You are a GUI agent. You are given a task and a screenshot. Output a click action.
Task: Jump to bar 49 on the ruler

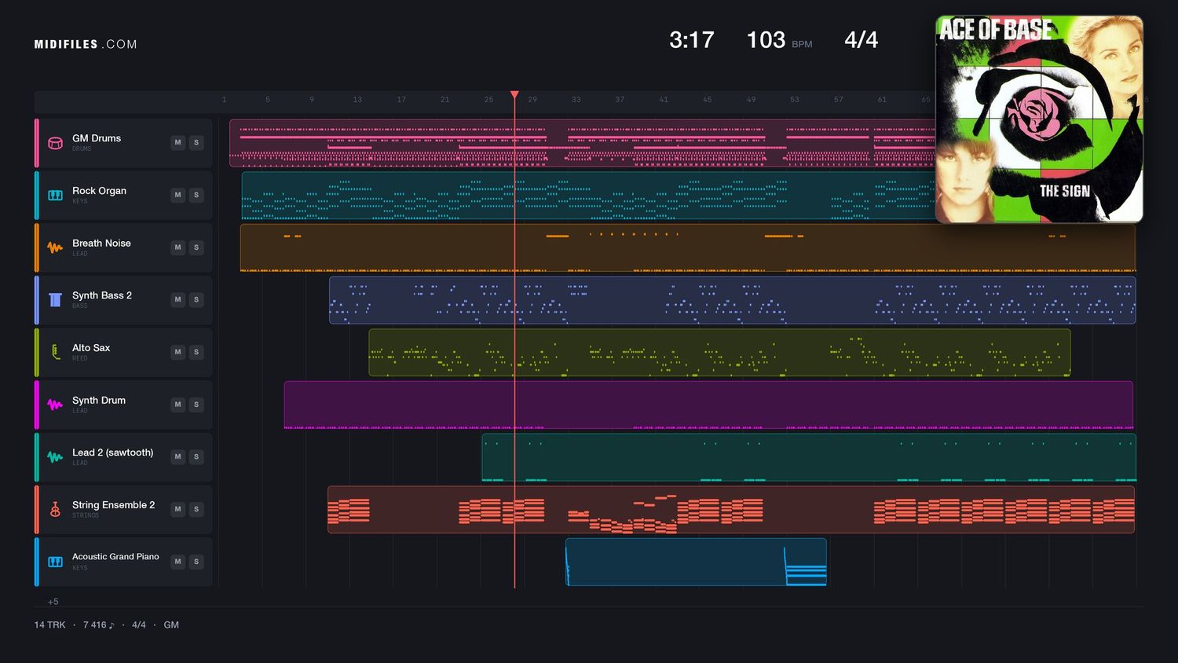tap(751, 100)
